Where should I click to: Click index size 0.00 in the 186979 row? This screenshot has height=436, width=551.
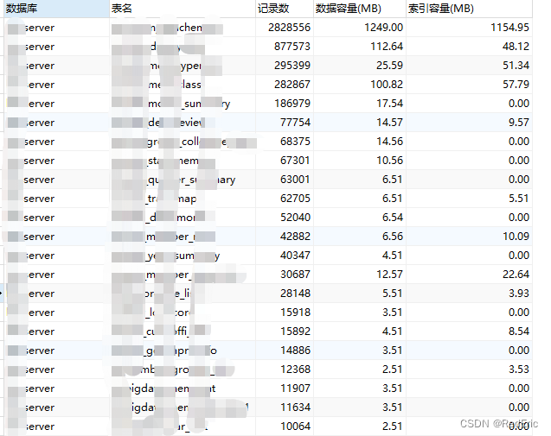519,103
